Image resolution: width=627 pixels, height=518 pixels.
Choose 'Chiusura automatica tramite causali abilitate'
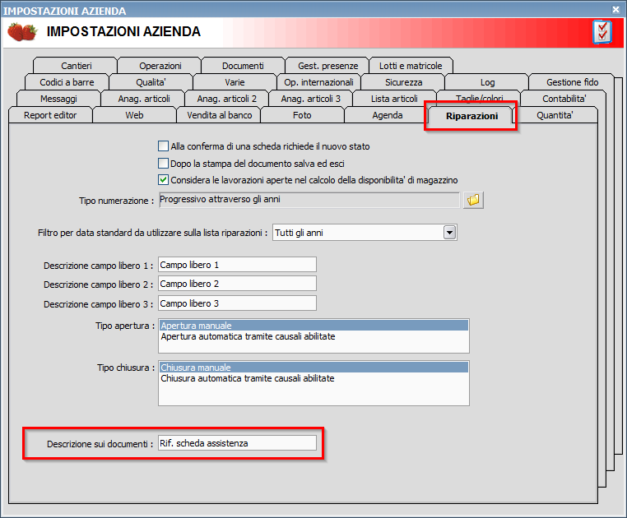pos(313,378)
